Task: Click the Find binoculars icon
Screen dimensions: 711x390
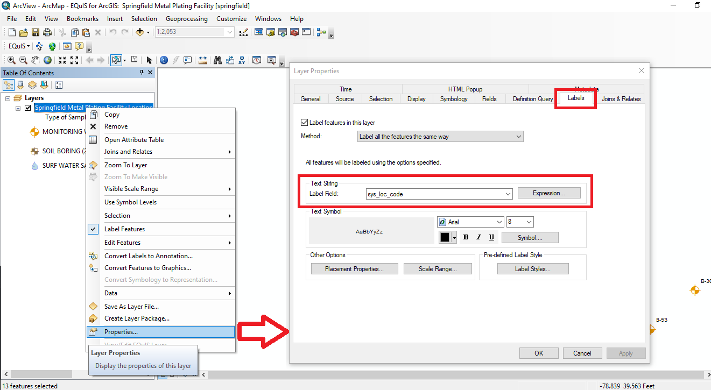Action: [217, 60]
